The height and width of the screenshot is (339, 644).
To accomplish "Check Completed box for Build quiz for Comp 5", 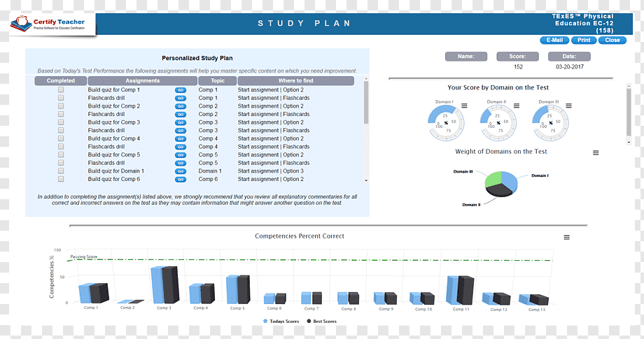I will point(61,154).
